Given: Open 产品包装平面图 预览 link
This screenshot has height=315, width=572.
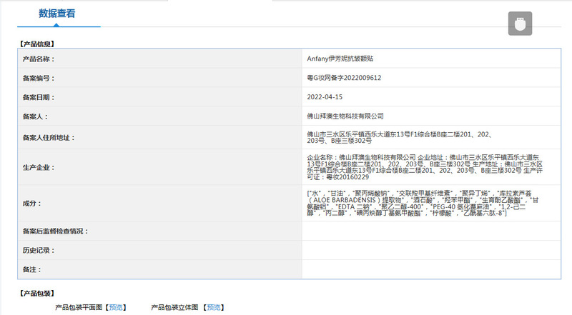Looking at the screenshot, I should coord(116,307).
